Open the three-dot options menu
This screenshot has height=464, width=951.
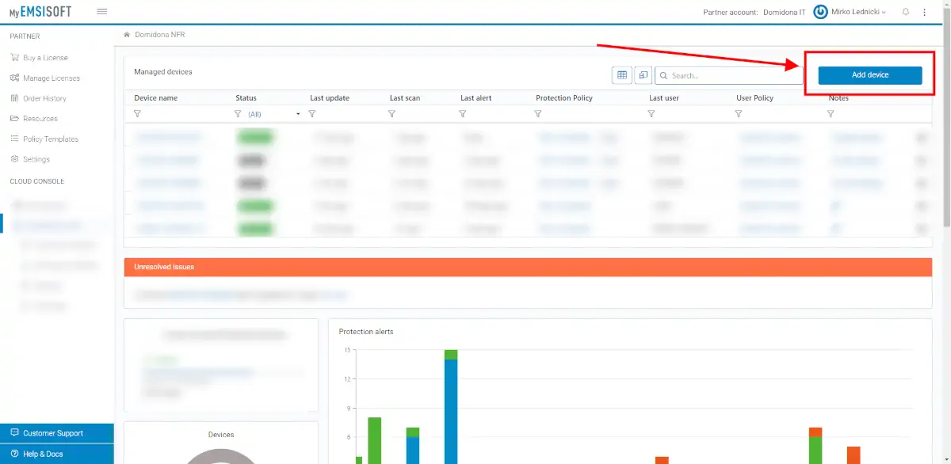tap(924, 12)
